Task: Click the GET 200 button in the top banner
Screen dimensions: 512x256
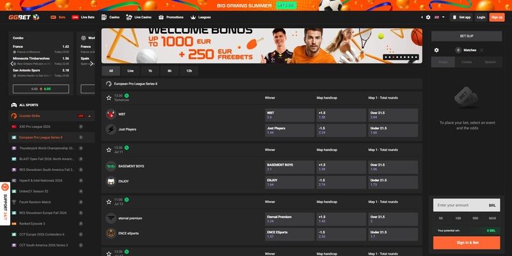Action: [x=286, y=6]
